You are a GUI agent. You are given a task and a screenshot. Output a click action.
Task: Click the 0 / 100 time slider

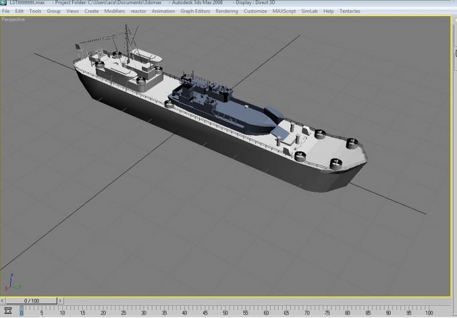[x=31, y=300]
